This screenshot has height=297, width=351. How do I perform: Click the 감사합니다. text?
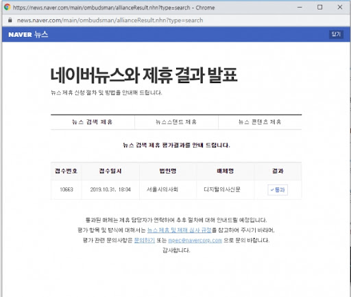[176, 250]
